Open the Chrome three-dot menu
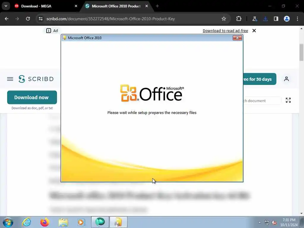 297,19
